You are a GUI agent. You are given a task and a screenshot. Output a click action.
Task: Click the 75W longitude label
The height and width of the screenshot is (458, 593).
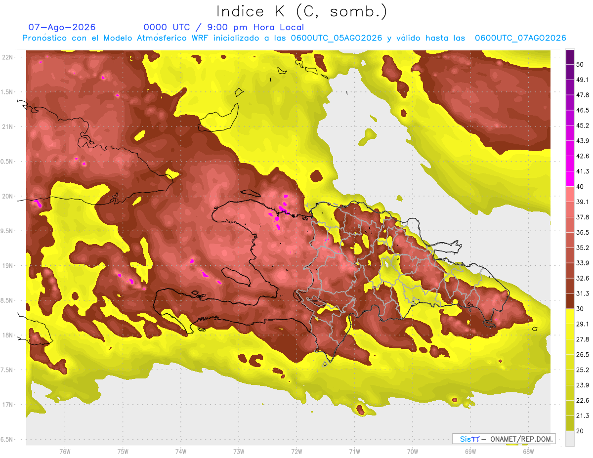click(123, 452)
